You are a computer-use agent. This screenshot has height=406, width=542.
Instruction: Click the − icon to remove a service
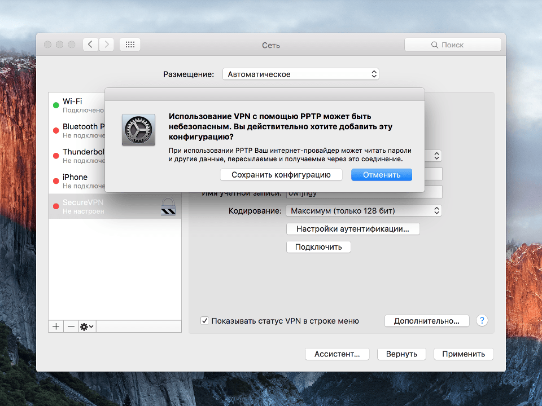tap(71, 326)
